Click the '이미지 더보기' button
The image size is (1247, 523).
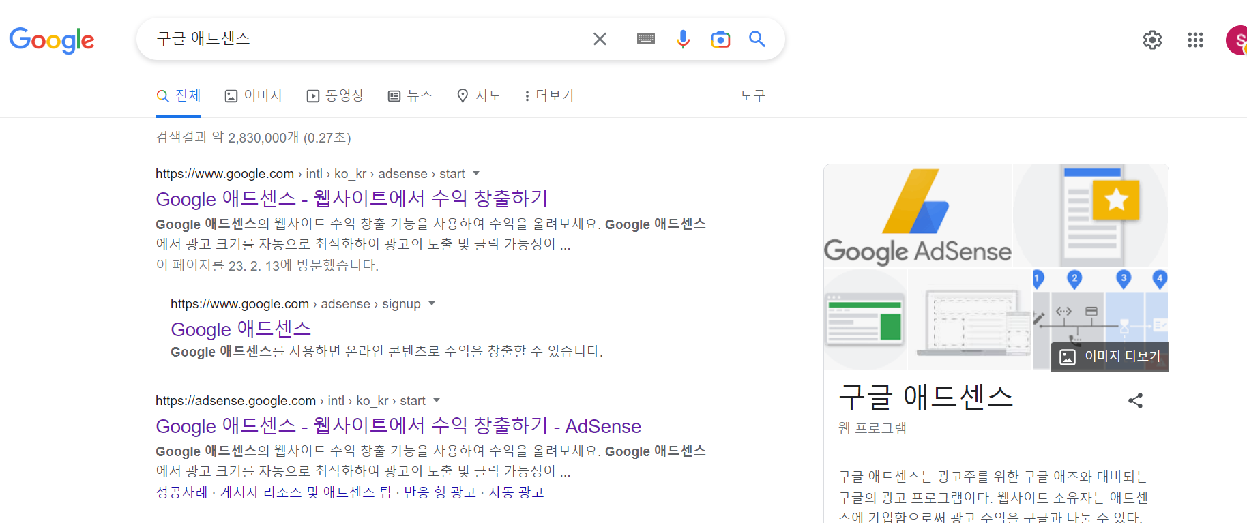[x=1109, y=357]
